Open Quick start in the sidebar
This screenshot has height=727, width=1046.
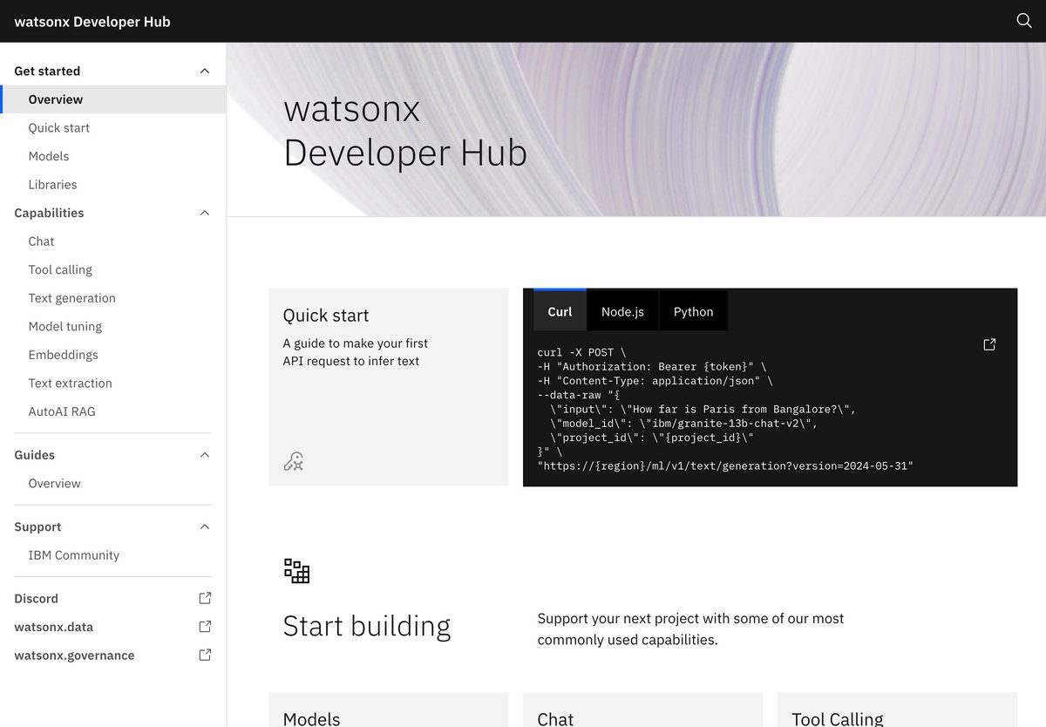[113, 127]
